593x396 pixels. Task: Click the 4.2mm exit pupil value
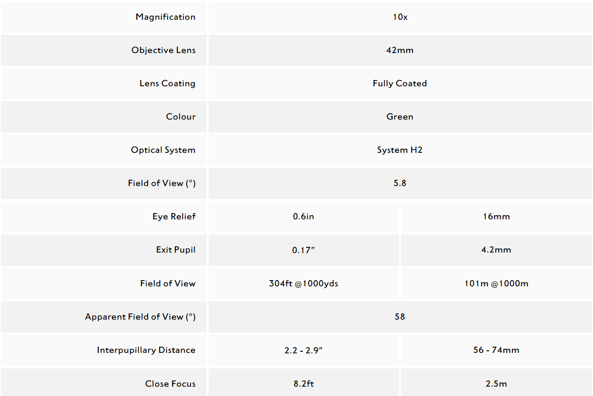[x=496, y=250]
